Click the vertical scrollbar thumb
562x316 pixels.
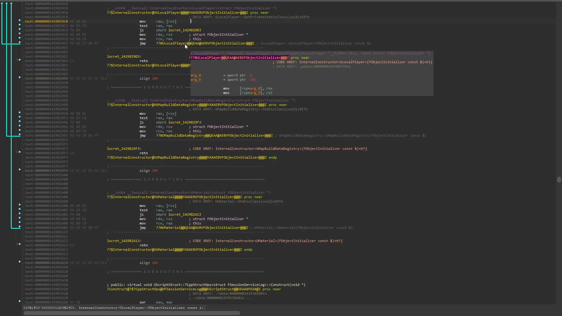click(x=559, y=180)
